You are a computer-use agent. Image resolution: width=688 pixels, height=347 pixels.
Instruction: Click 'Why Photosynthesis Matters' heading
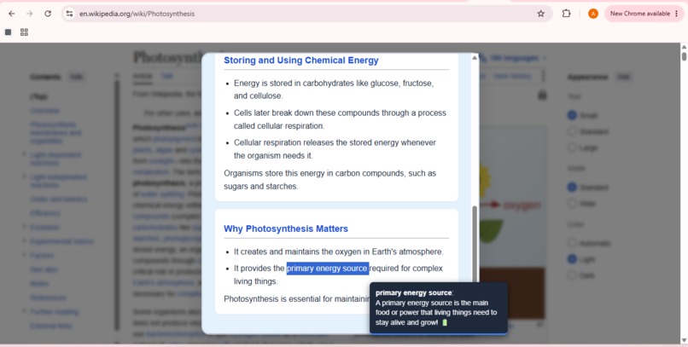pyautogui.click(x=286, y=228)
